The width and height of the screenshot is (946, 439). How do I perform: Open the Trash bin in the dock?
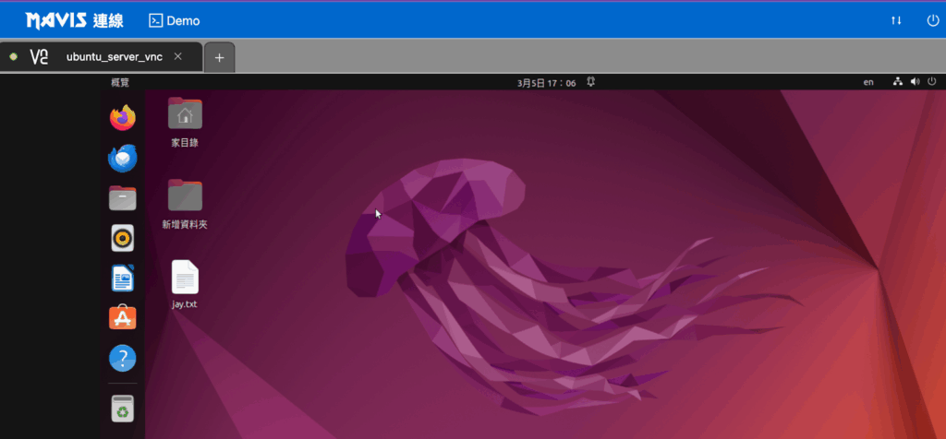tap(123, 408)
